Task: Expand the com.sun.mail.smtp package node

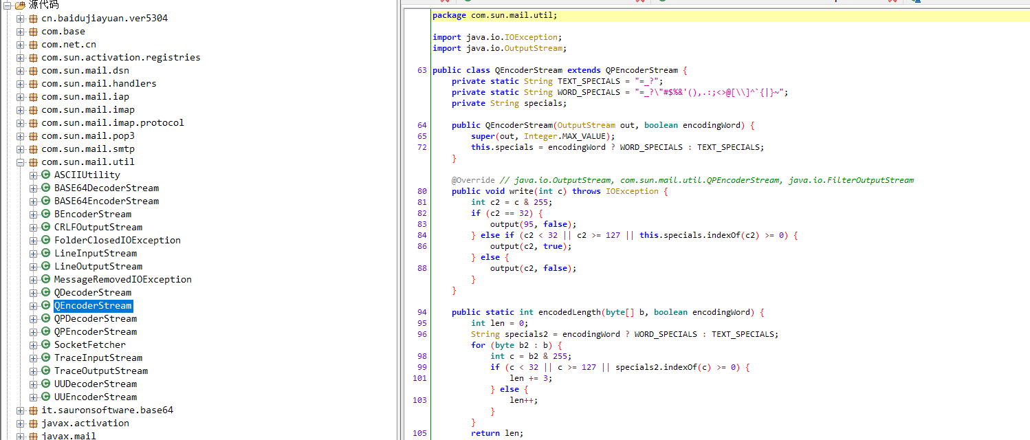Action: tap(21, 149)
